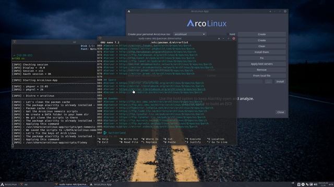This screenshot has width=334, height=187.
Task: Open the settings gear tray icon
Action: coord(303,184)
